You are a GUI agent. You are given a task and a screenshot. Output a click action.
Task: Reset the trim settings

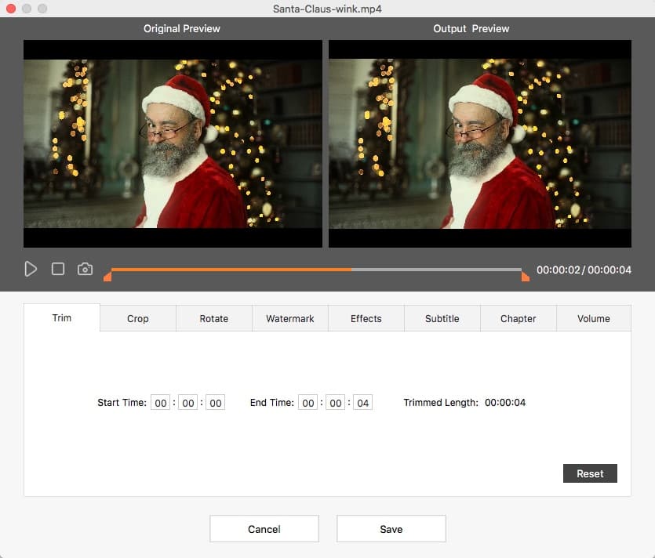[x=590, y=473]
